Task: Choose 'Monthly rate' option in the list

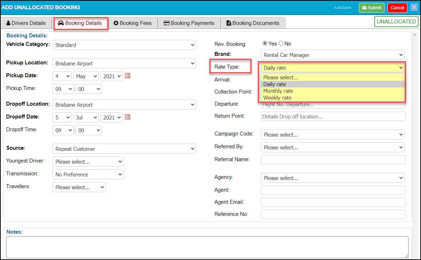Action: coord(333,91)
